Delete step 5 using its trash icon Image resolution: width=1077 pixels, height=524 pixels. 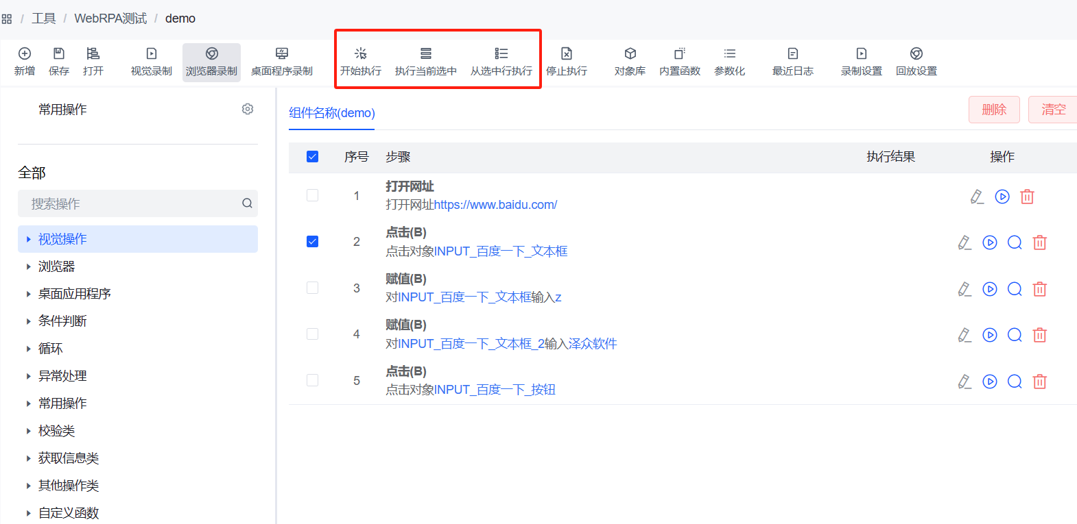pos(1039,382)
